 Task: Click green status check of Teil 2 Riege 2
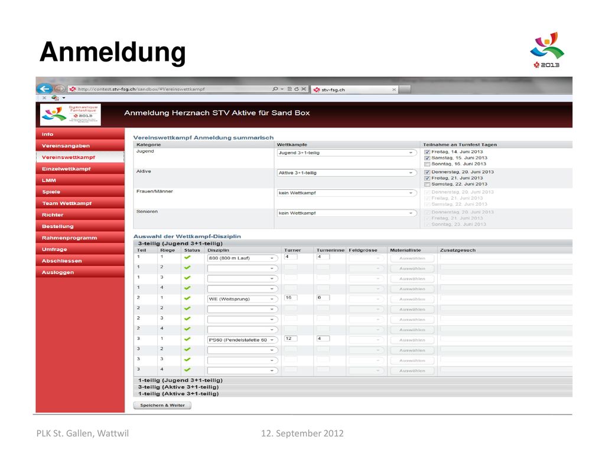[x=187, y=309]
